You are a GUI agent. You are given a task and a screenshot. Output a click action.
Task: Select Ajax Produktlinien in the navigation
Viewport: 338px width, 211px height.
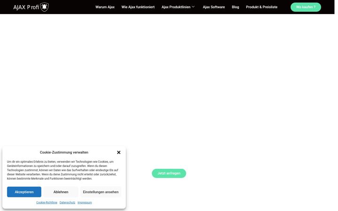[x=176, y=7]
